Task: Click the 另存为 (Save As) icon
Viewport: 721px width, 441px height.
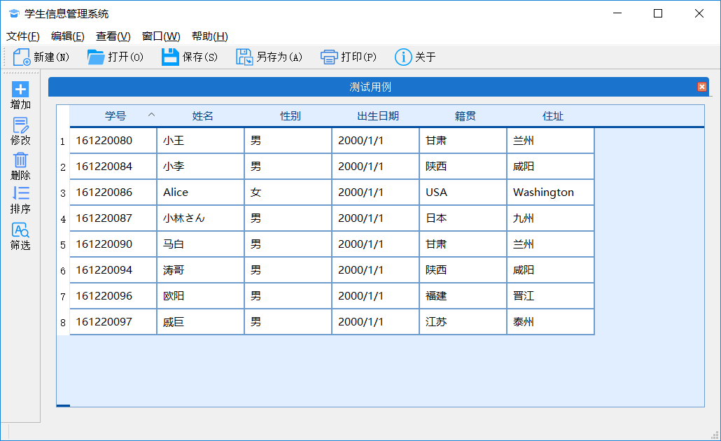Action: point(244,57)
